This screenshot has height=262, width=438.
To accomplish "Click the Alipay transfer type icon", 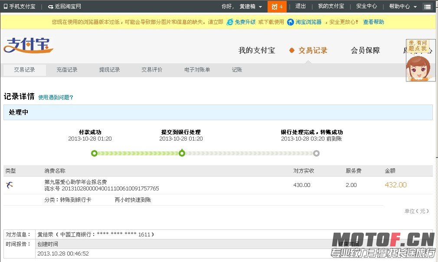I will click(x=10, y=185).
